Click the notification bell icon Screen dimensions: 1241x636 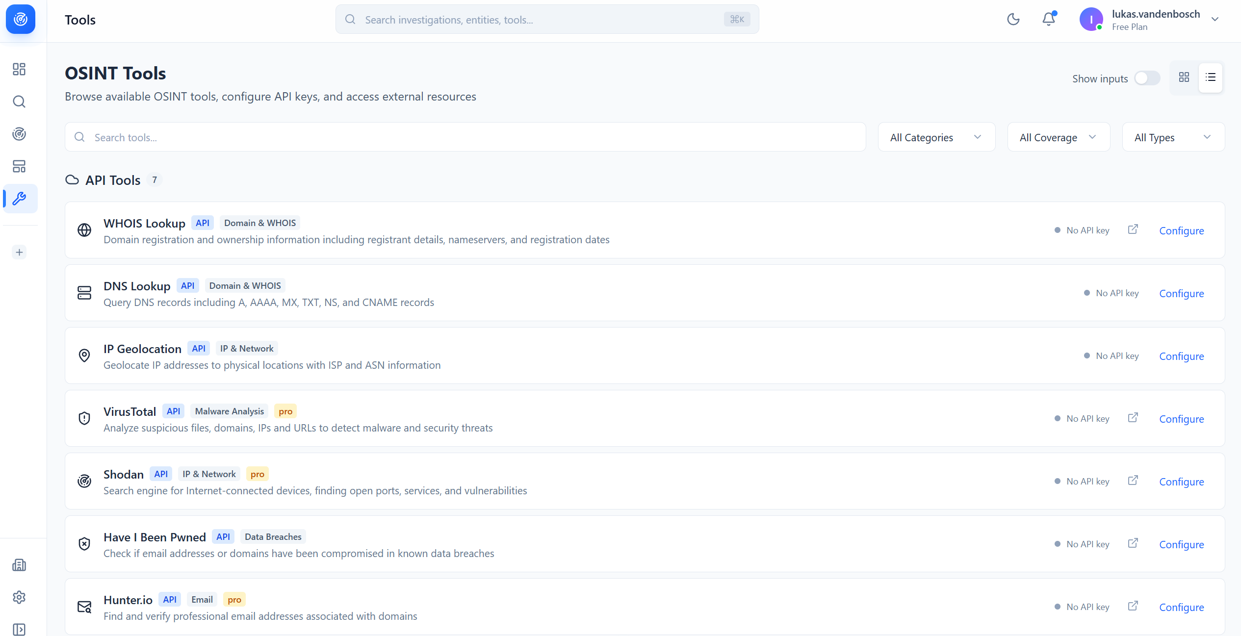[1049, 19]
